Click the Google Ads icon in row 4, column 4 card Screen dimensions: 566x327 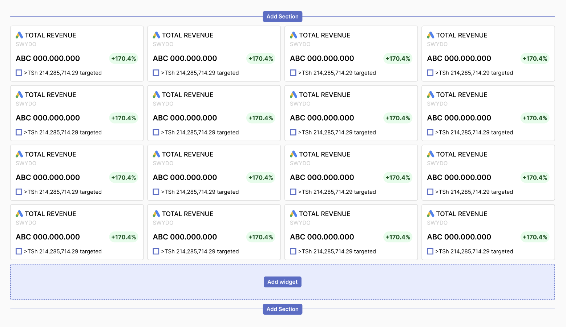tap(430, 214)
